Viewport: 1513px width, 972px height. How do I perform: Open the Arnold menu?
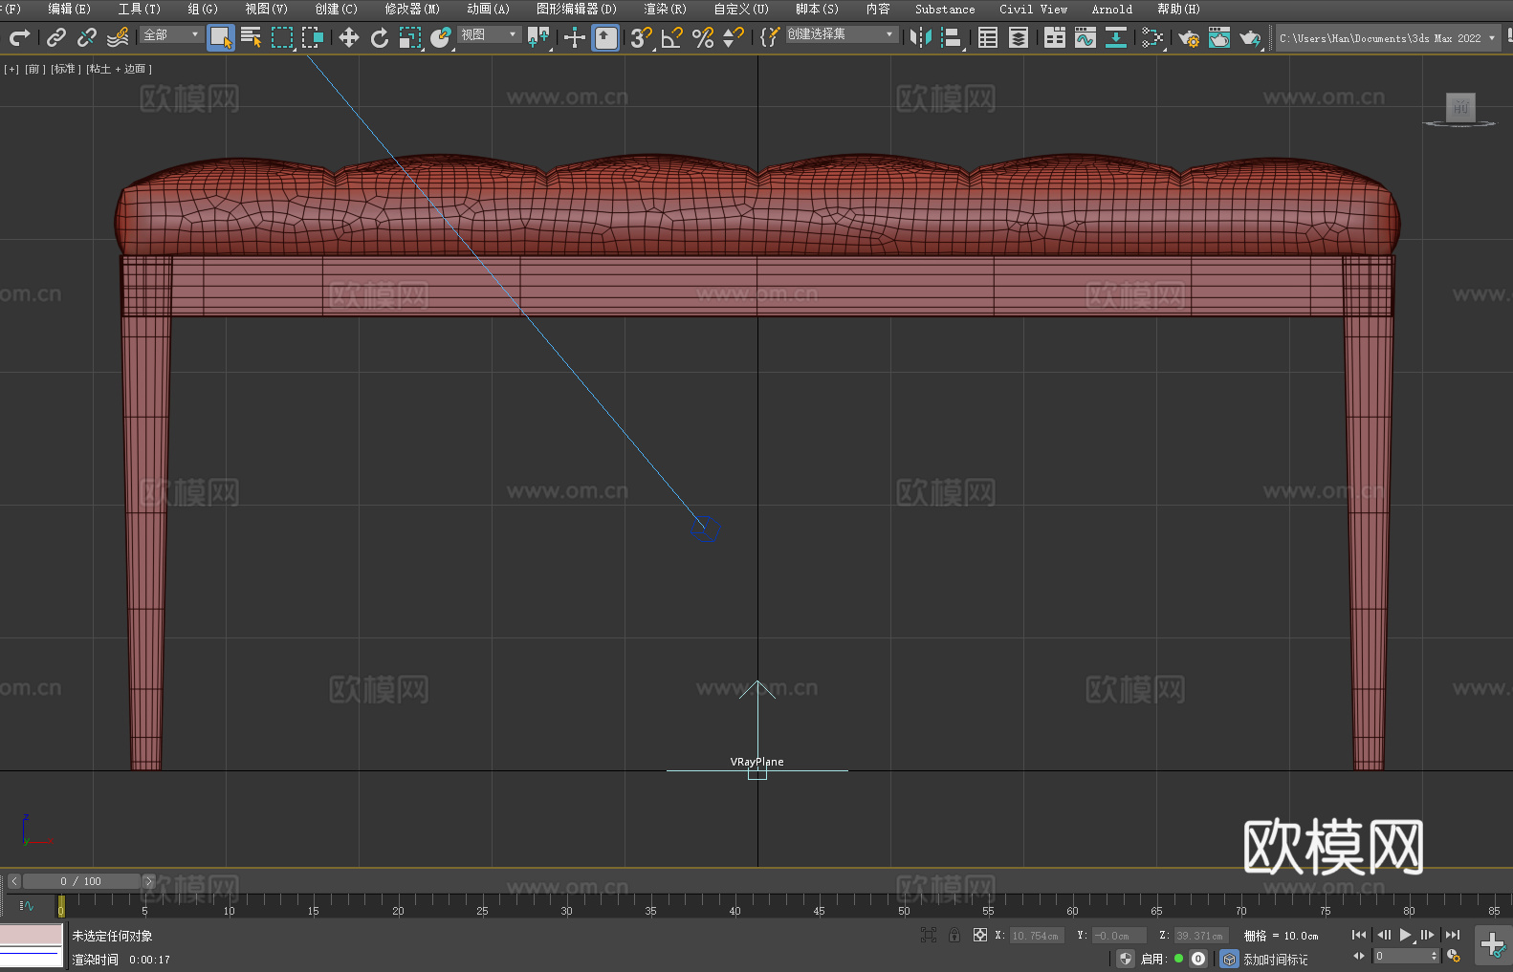1112,9
